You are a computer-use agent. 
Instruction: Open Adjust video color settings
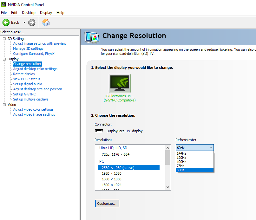(33, 109)
